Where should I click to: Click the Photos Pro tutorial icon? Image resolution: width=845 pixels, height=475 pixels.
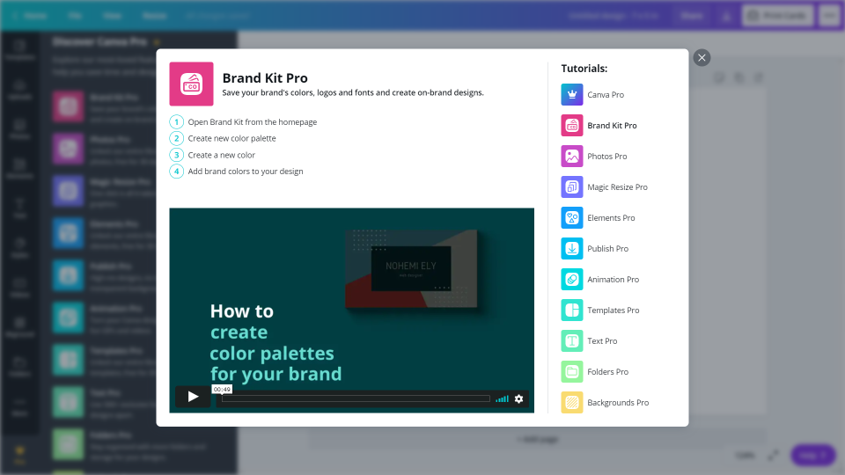point(572,157)
